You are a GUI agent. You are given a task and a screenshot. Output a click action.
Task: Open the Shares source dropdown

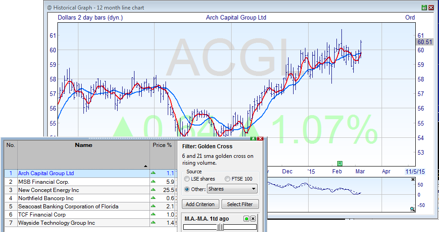tap(232, 189)
